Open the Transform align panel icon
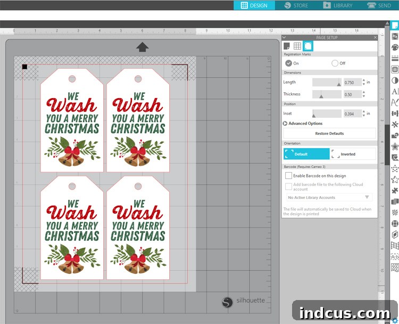Image resolution: width=399 pixels, height=324 pixels. point(395,114)
